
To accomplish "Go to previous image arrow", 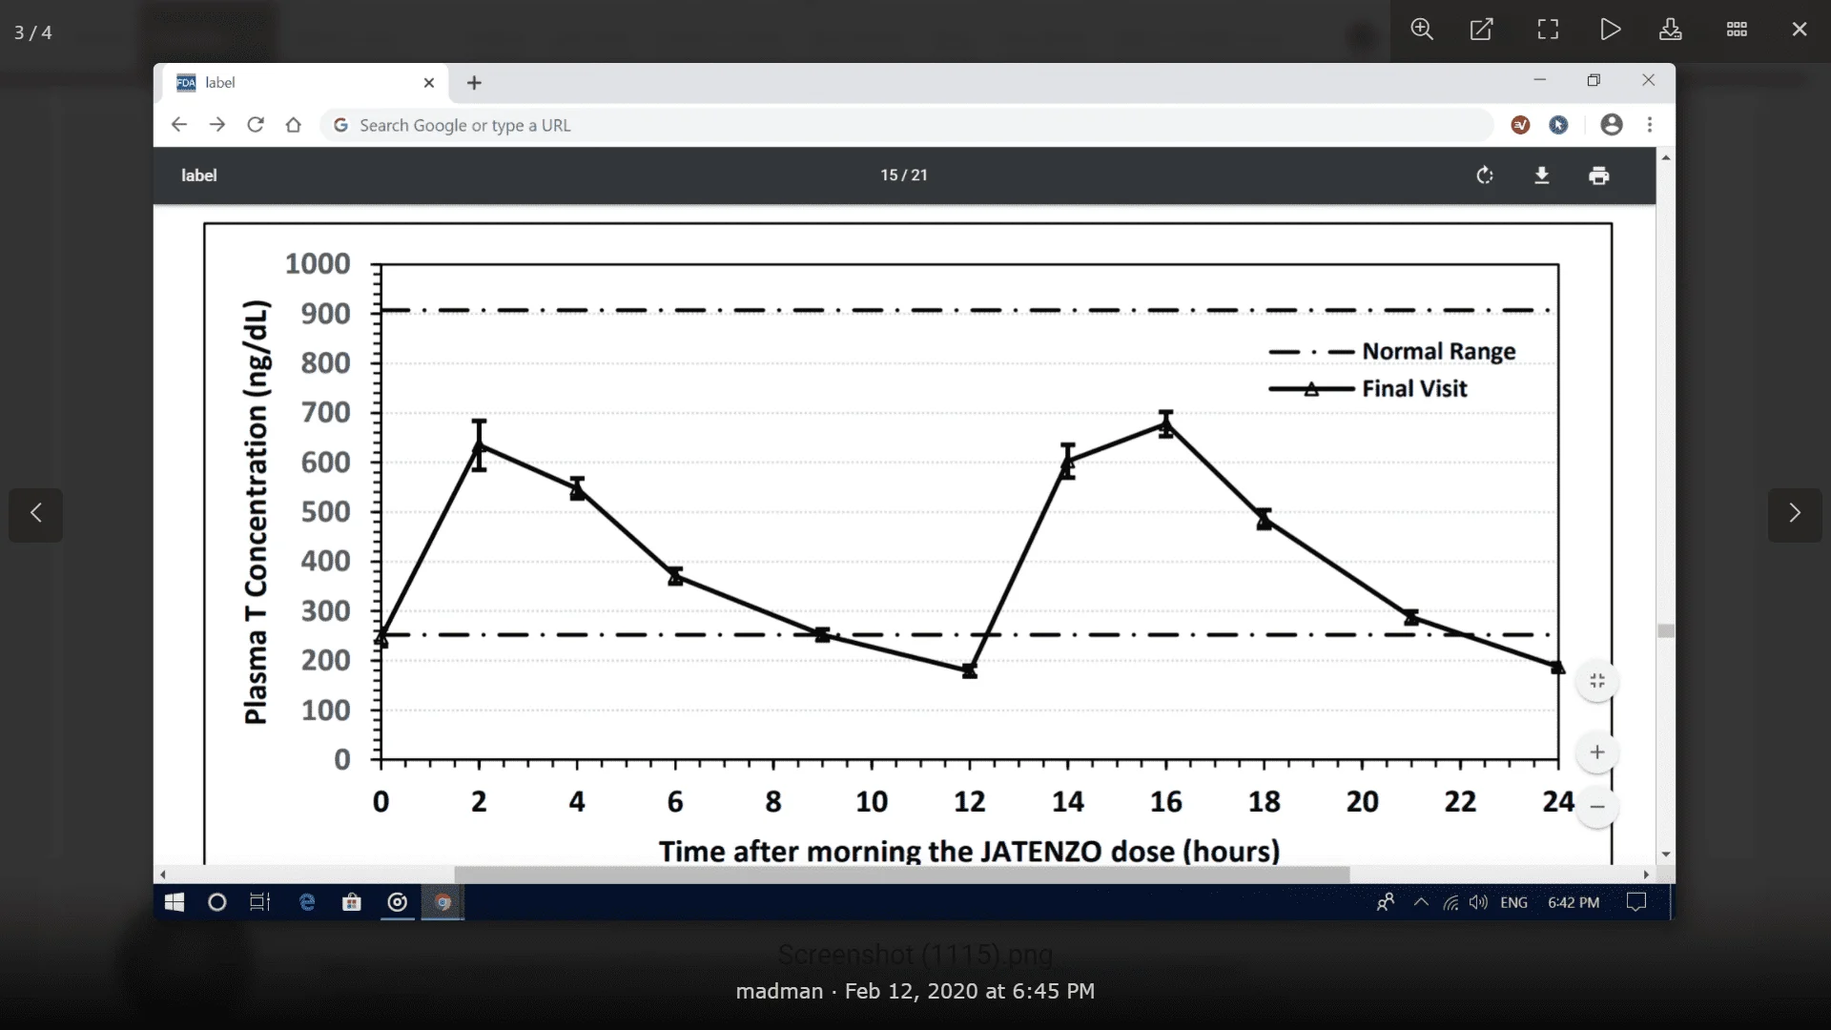I will pyautogui.click(x=36, y=514).
